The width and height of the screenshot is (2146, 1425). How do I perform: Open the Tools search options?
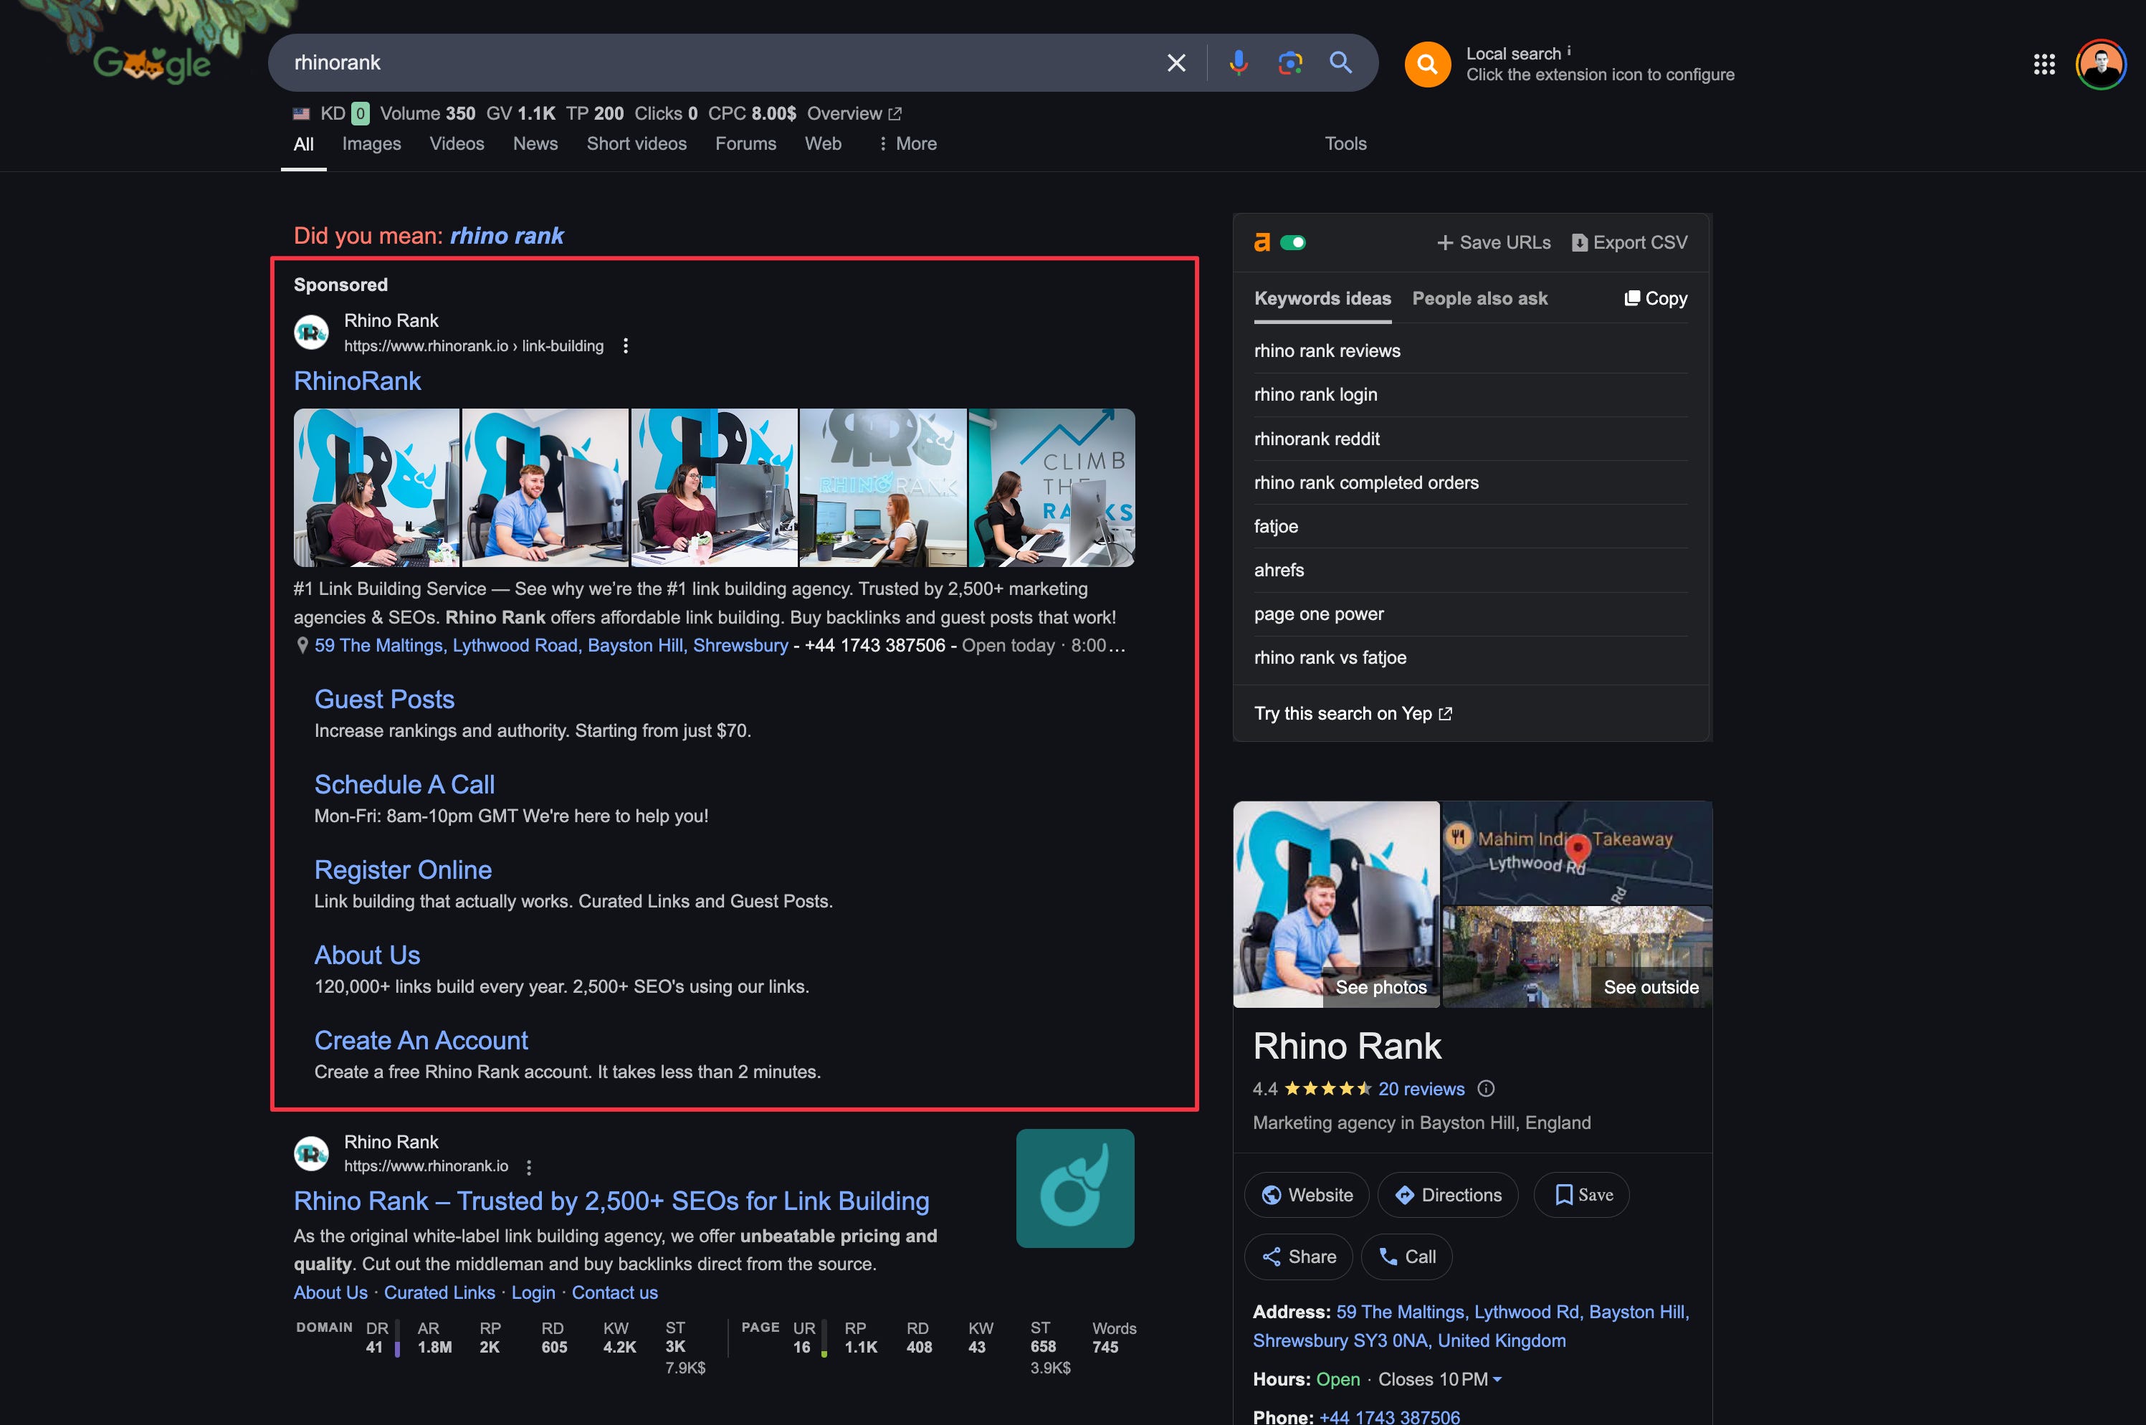(1345, 143)
